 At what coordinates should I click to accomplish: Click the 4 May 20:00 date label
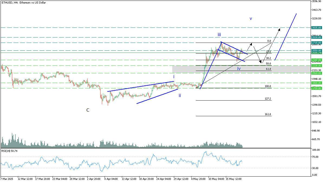(199, 179)
